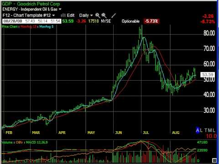The height and width of the screenshot is (164, 219).
Task: Click the zoom out magnifier icon
Action: tap(104, 15)
